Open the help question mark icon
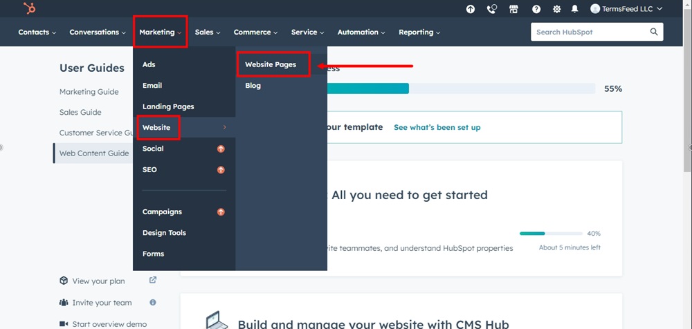 point(536,9)
